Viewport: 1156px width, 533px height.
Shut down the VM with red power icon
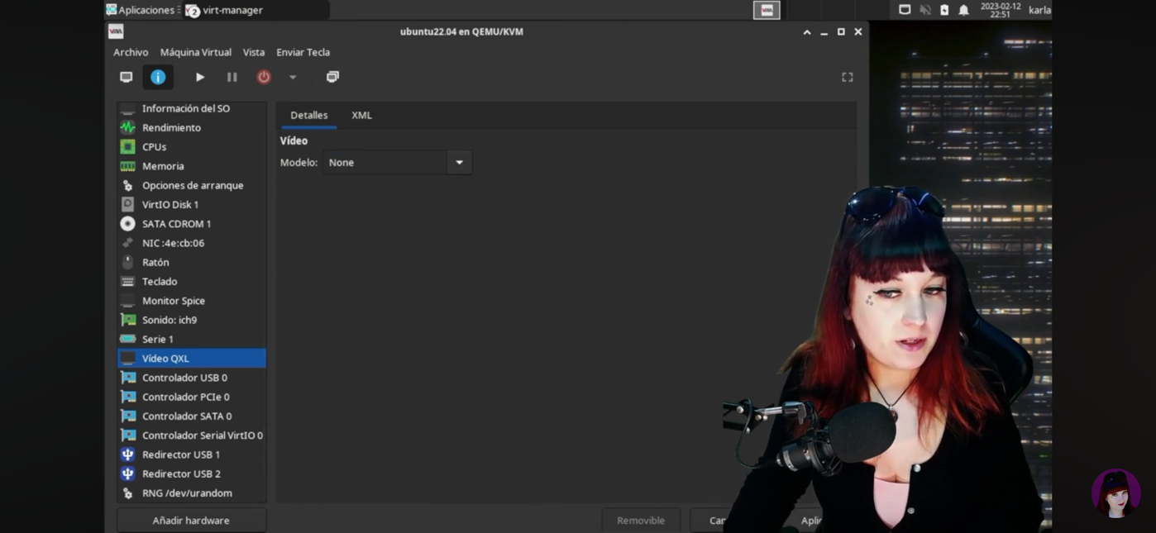pos(264,77)
